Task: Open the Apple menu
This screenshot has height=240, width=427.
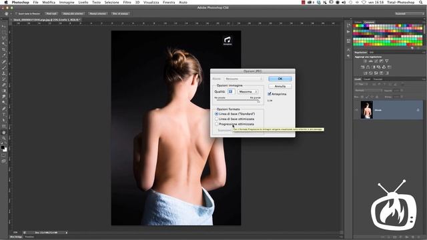Action: (x=6, y=2)
